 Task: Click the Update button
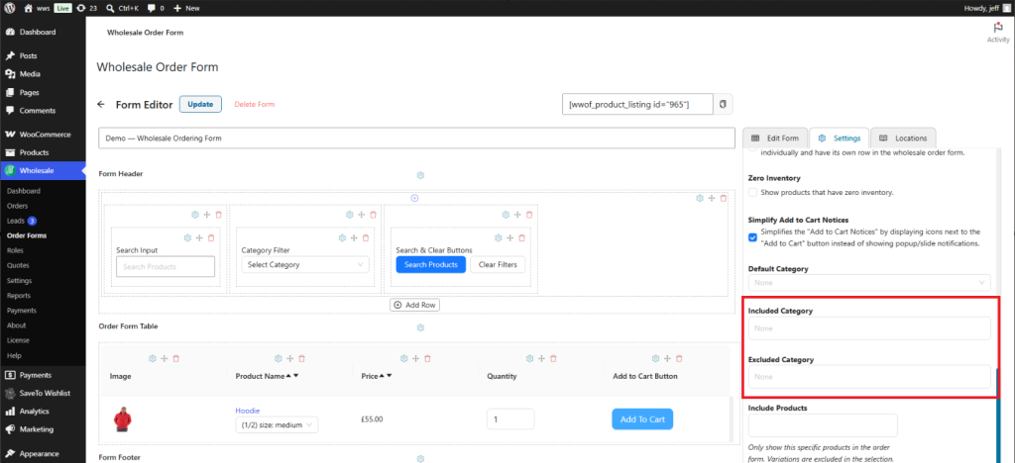[x=200, y=104]
